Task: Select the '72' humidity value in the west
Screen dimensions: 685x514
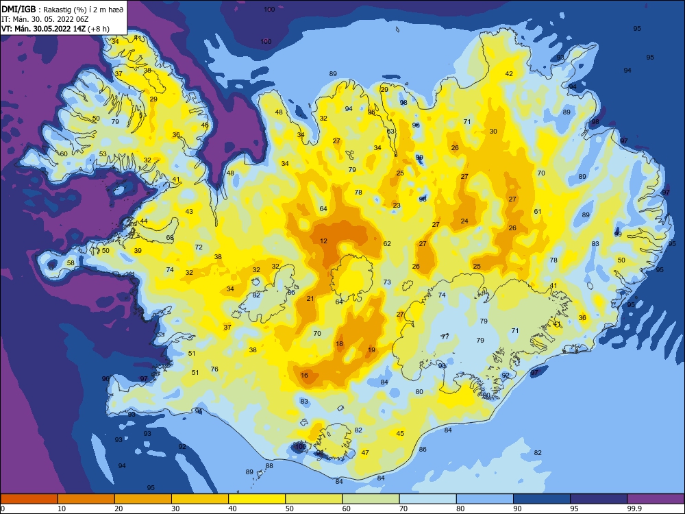Action: pyautogui.click(x=199, y=247)
